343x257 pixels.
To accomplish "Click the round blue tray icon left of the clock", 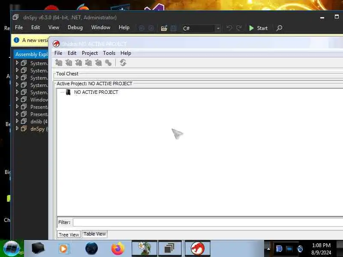I will click(300, 249).
